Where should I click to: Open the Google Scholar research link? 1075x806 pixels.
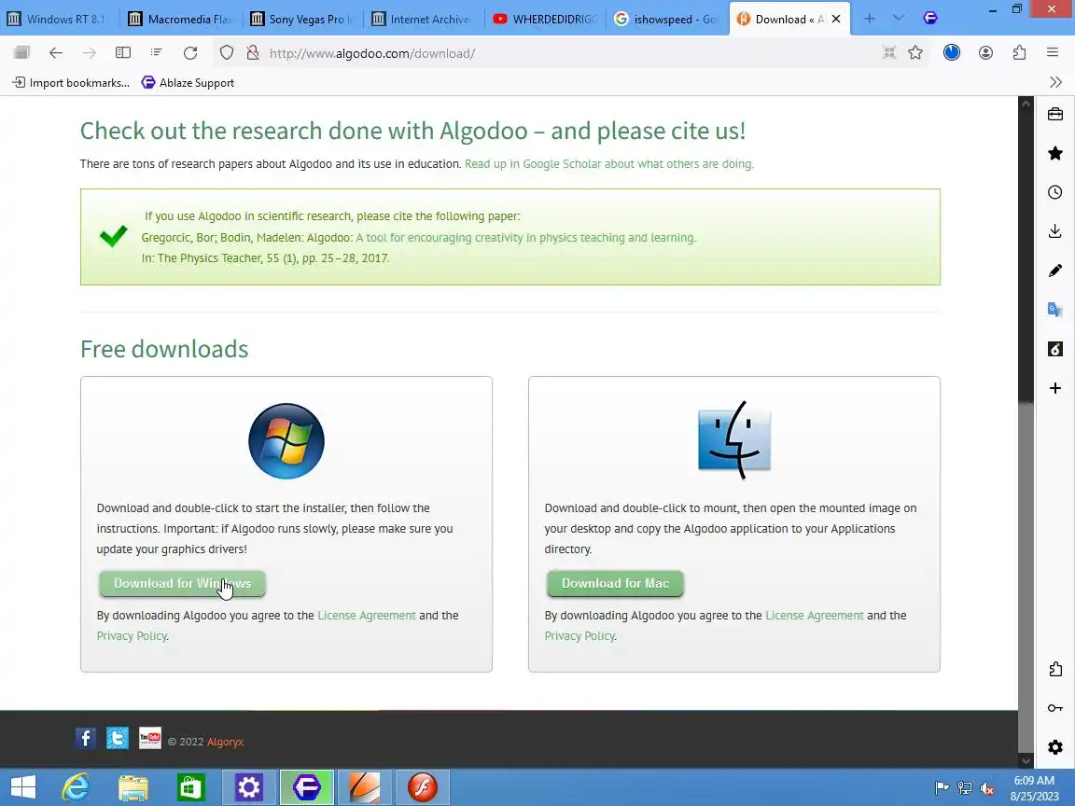point(608,164)
